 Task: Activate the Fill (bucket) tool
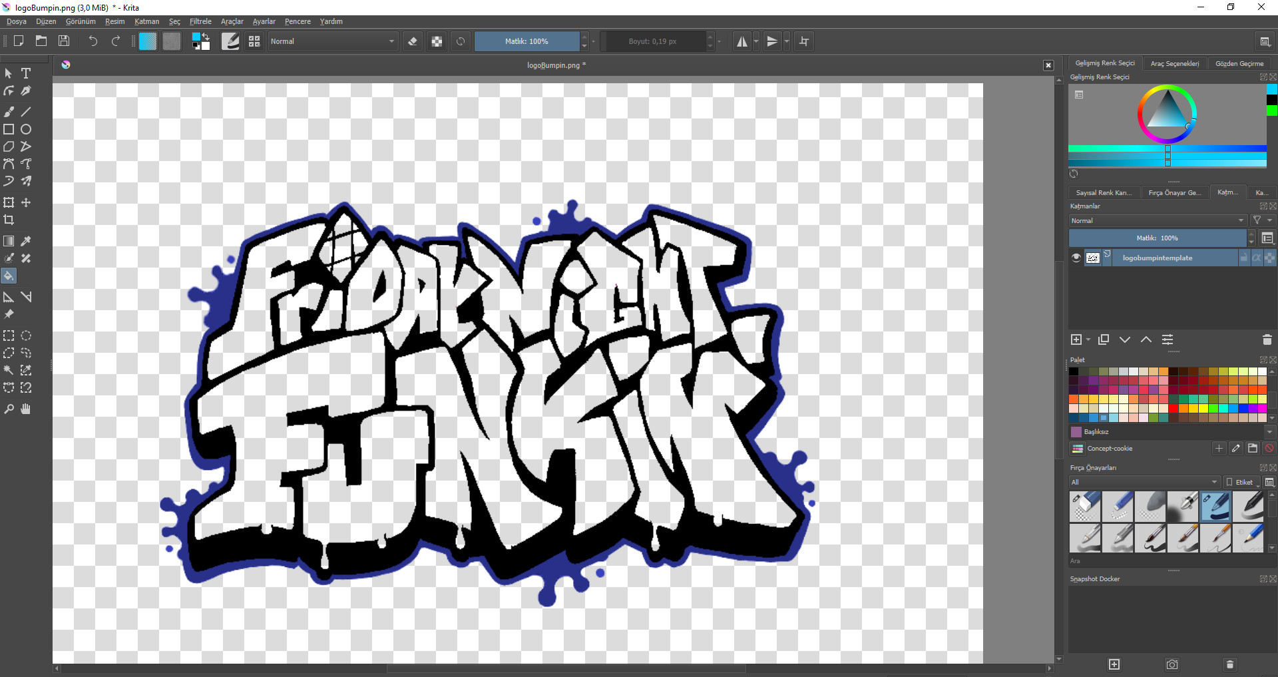tap(9, 276)
